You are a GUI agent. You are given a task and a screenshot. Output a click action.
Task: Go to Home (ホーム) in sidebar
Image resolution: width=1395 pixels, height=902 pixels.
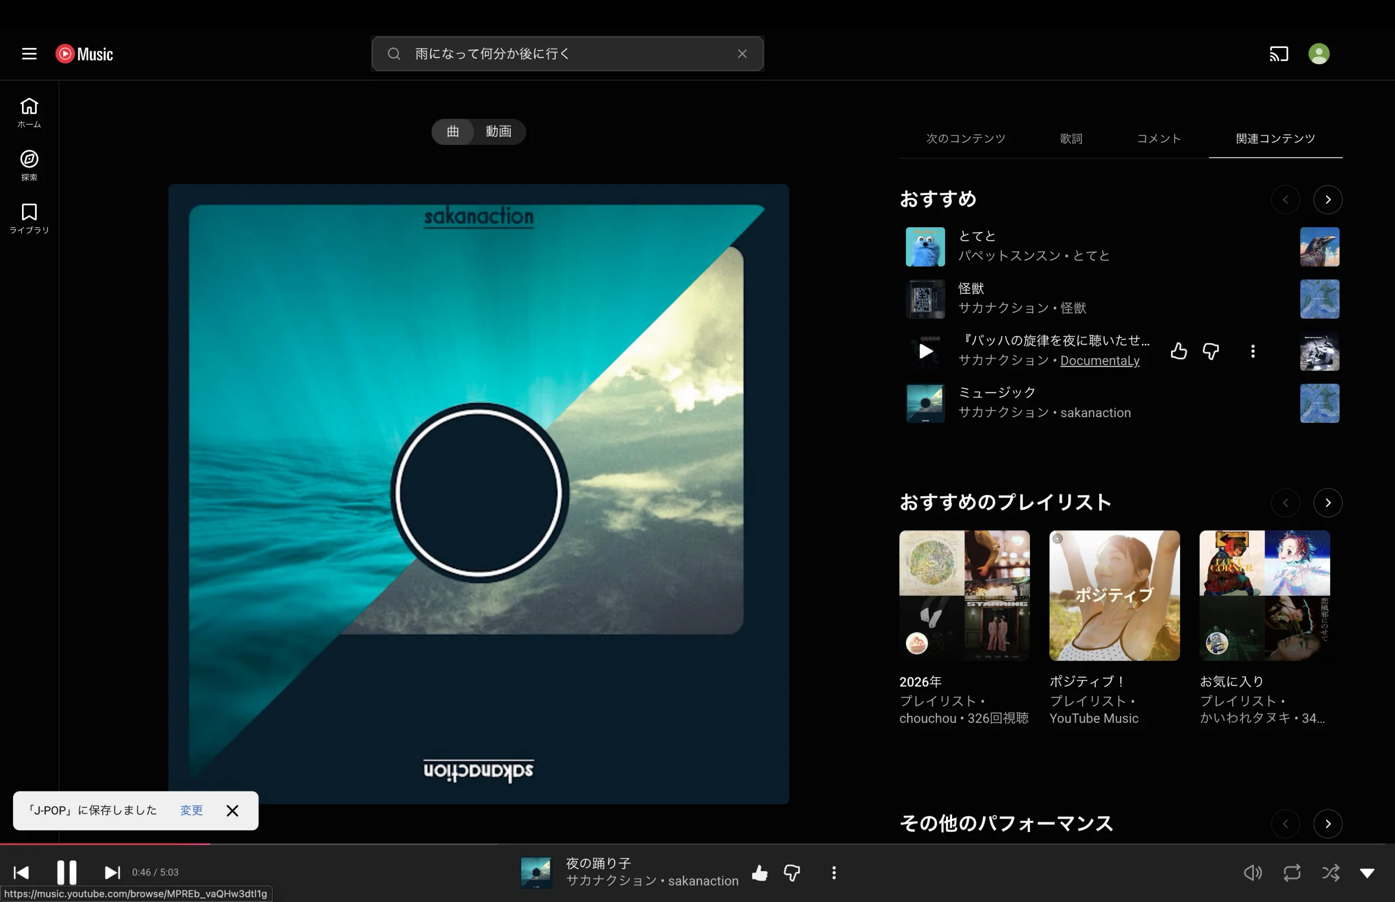(29, 113)
